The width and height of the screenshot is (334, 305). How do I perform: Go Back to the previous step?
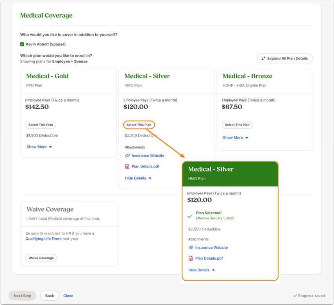(50, 296)
